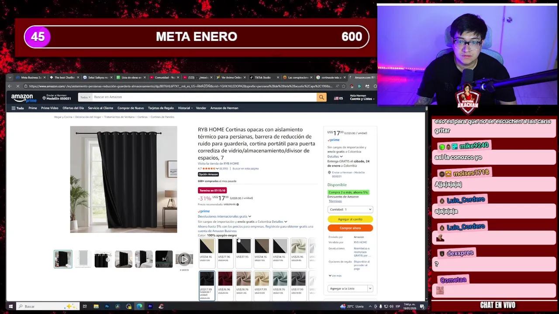The height and width of the screenshot is (314, 559).
Task: Click the Cortinas de Paneles breadcrumb
Action: (x=162, y=117)
